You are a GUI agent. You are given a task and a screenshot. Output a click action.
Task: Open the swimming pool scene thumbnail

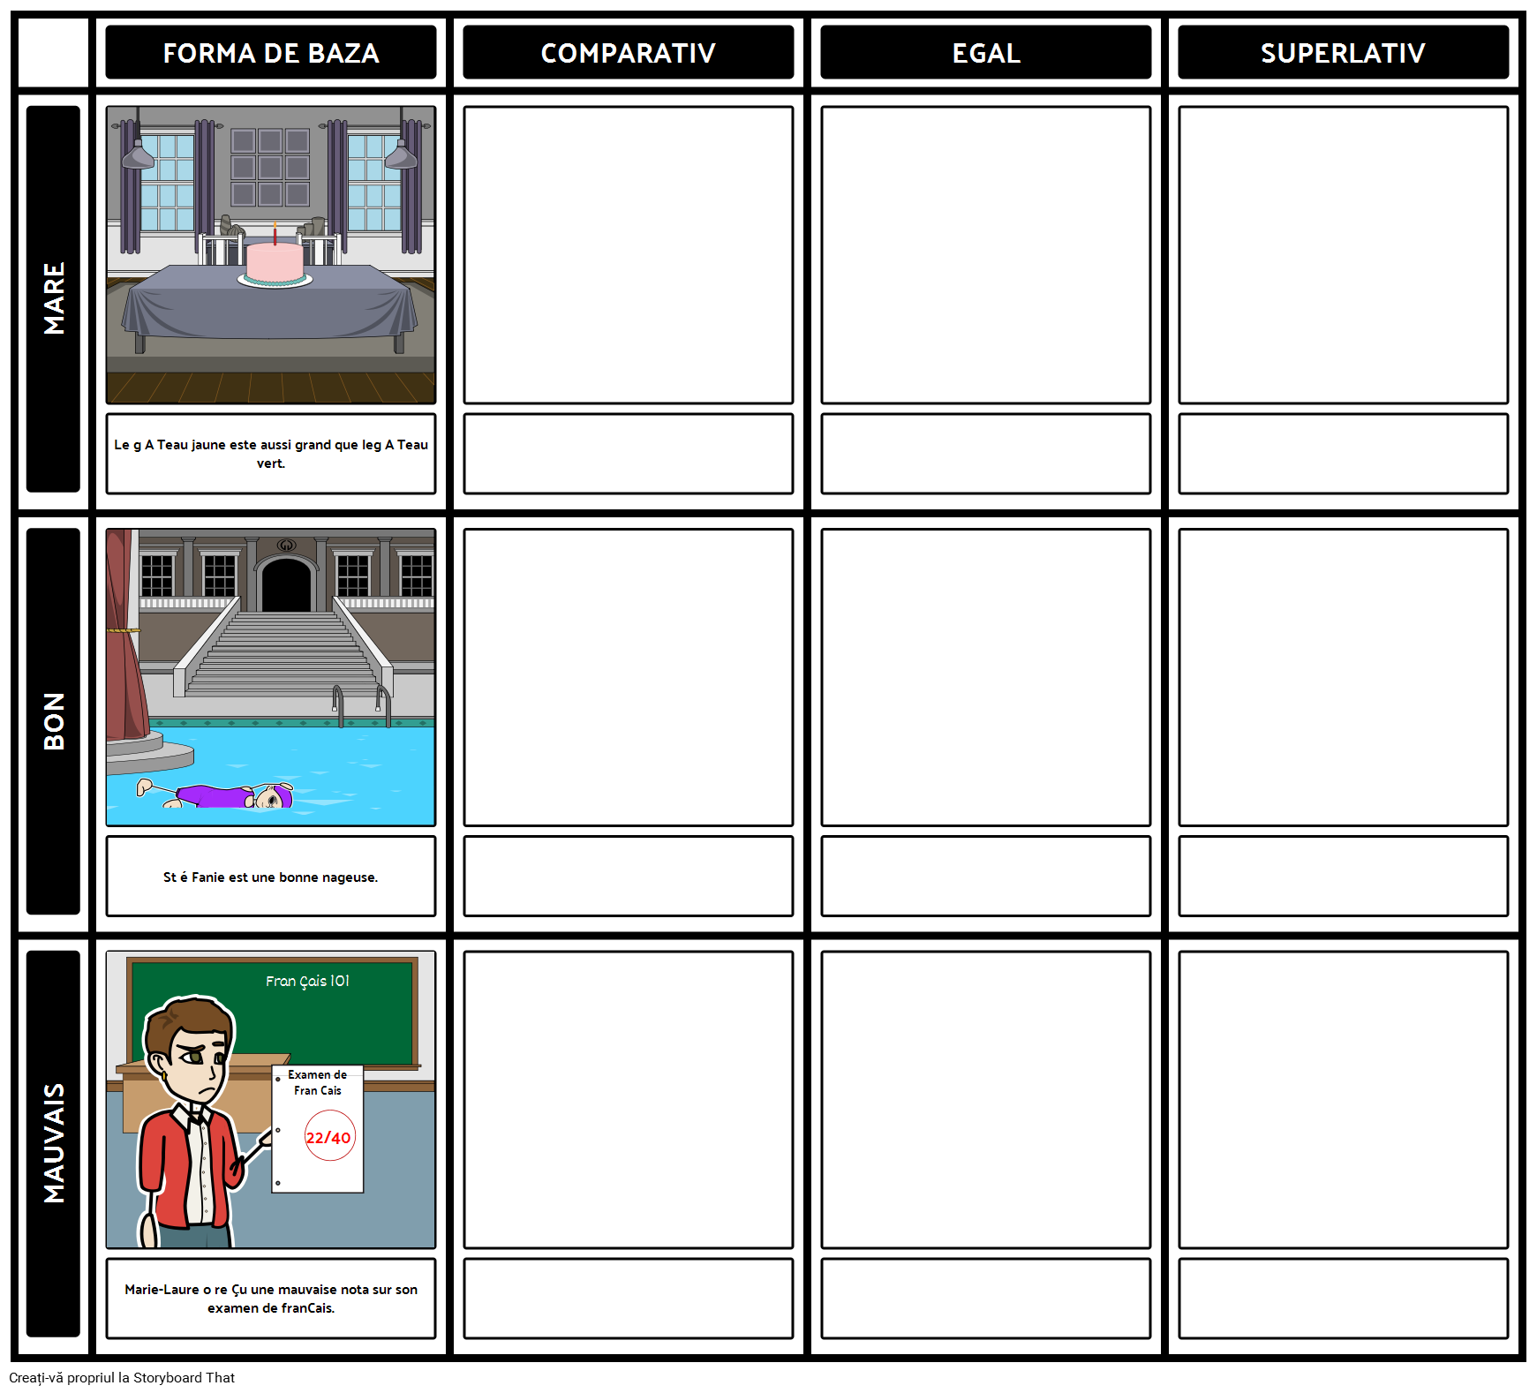271,677
